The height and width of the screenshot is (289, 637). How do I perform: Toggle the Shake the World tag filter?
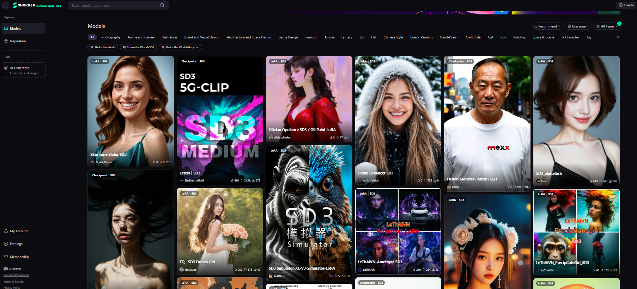click(x=103, y=47)
